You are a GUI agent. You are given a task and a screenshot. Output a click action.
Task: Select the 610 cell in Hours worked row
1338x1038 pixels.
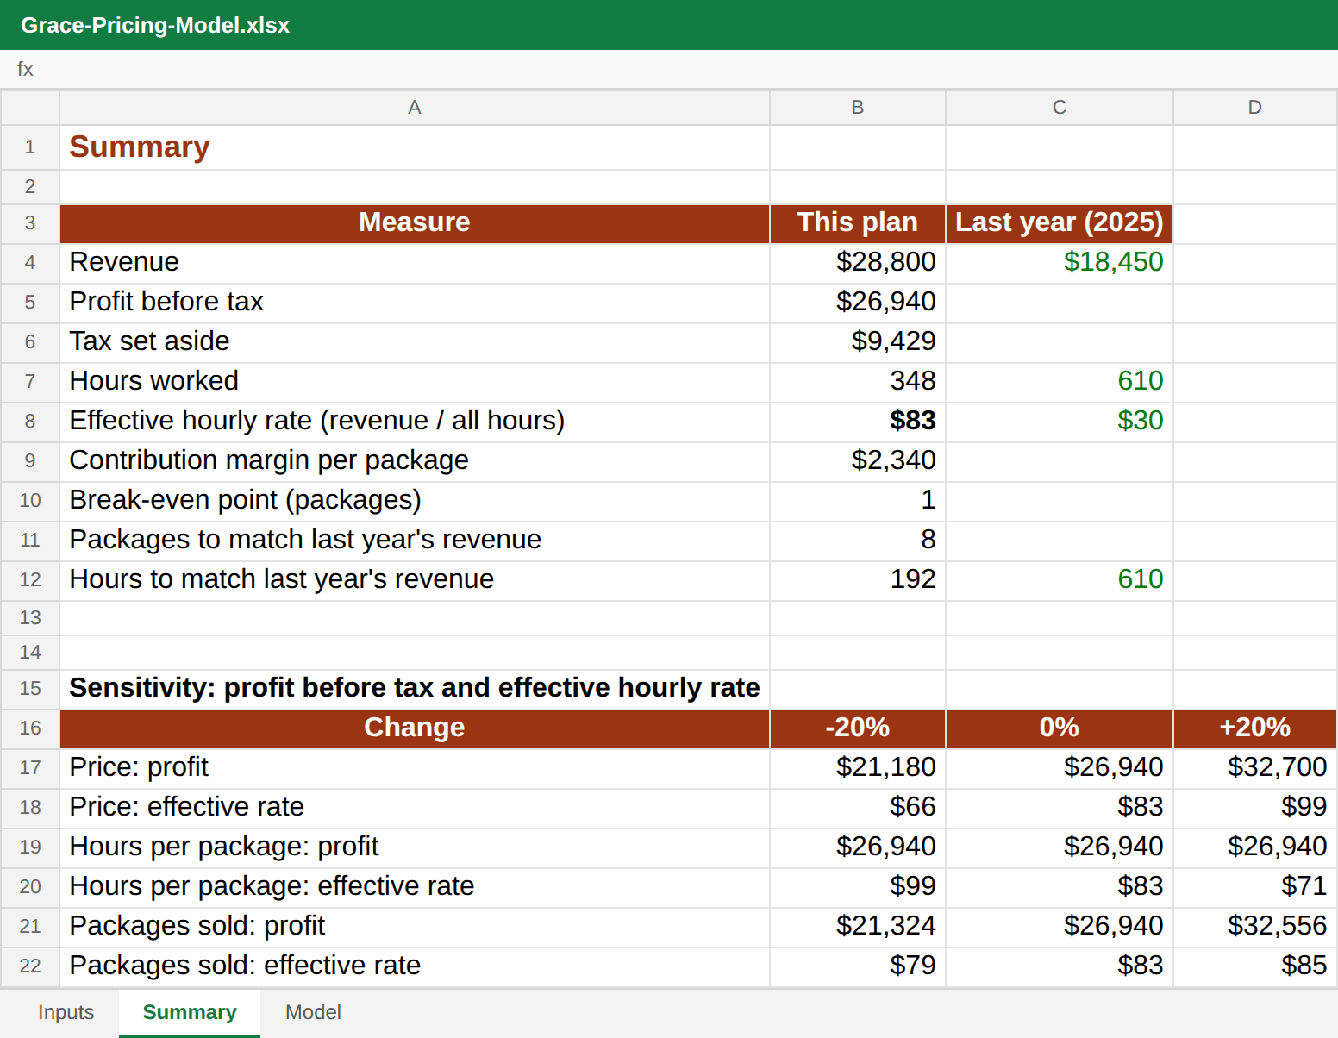1060,382
